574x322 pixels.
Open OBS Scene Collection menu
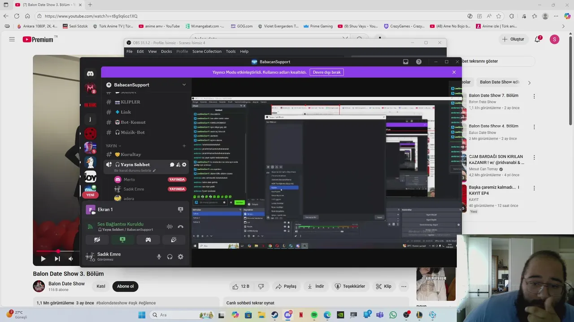[207, 51]
